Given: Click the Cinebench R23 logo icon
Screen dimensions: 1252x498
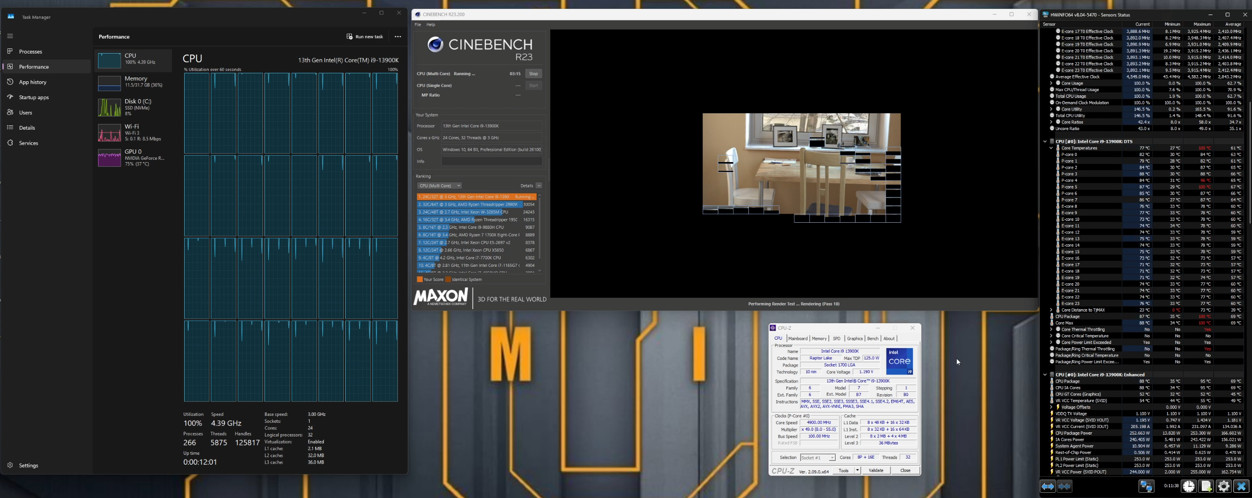Looking at the screenshot, I should 435,44.
